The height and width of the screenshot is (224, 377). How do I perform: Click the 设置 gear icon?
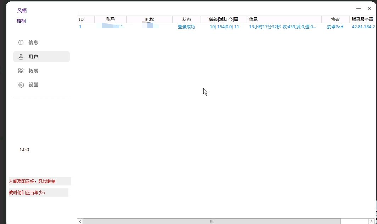21,85
